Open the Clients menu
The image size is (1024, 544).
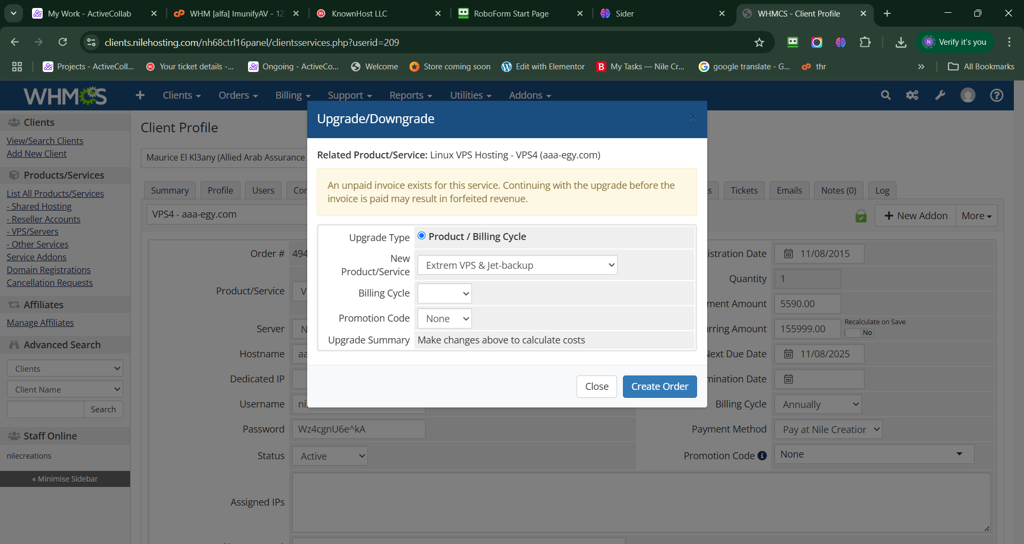pyautogui.click(x=182, y=95)
